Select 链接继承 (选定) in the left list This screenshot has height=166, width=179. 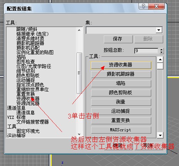32,34
